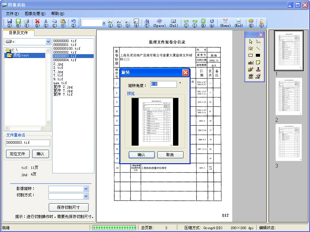Screen dimensions: 310x232
Task: Select the freehand line annotation tool
Action: (x=258, y=41)
